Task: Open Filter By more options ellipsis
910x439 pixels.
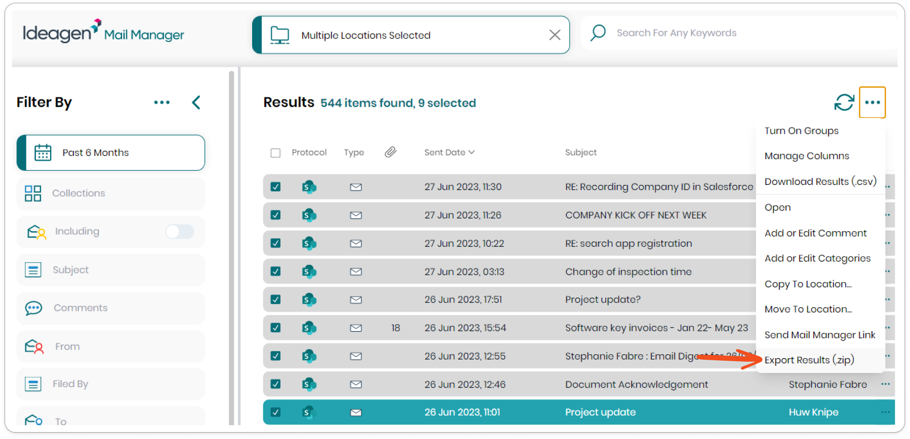Action: click(x=162, y=102)
